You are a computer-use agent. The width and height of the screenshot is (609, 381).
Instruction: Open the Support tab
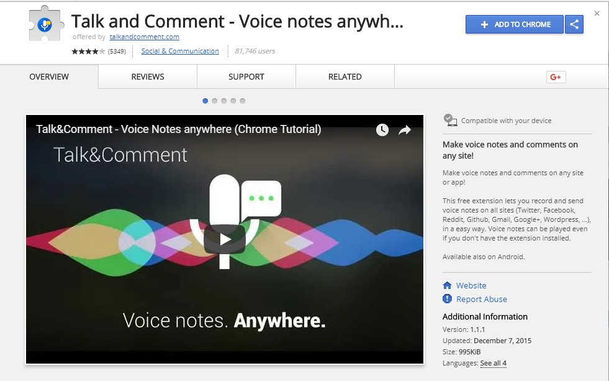246,76
